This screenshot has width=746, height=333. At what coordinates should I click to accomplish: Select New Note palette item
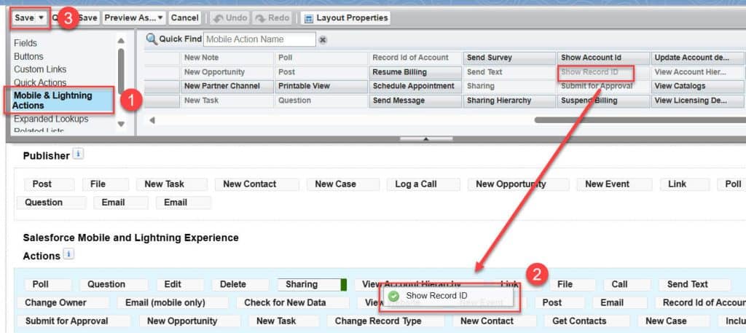pyautogui.click(x=227, y=58)
